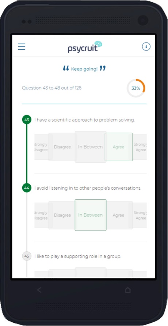
Task: Choose Strongly Disagree for question 43
Action: pos(42,147)
